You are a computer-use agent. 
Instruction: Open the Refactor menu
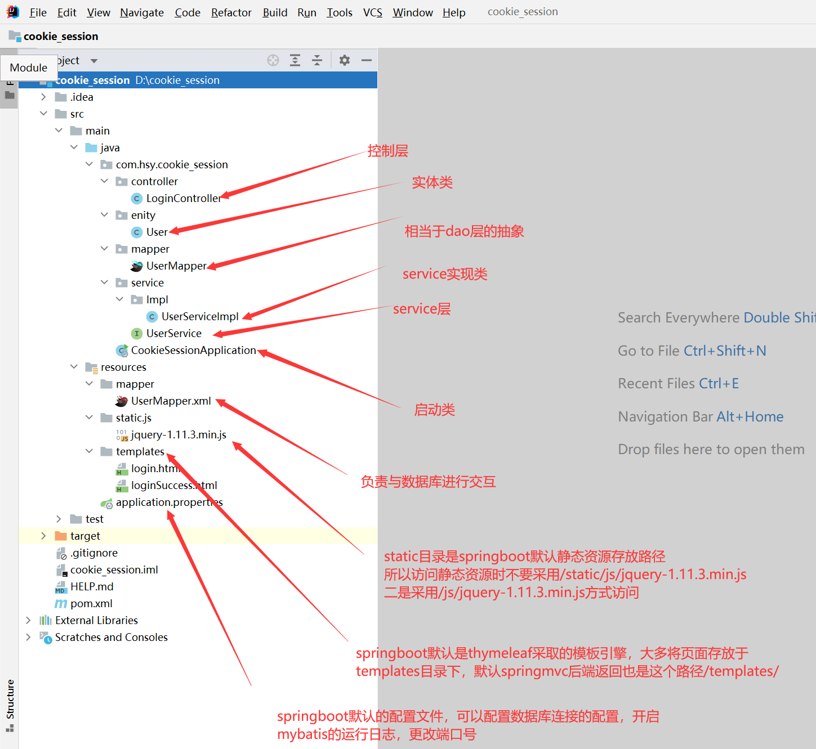pyautogui.click(x=231, y=12)
